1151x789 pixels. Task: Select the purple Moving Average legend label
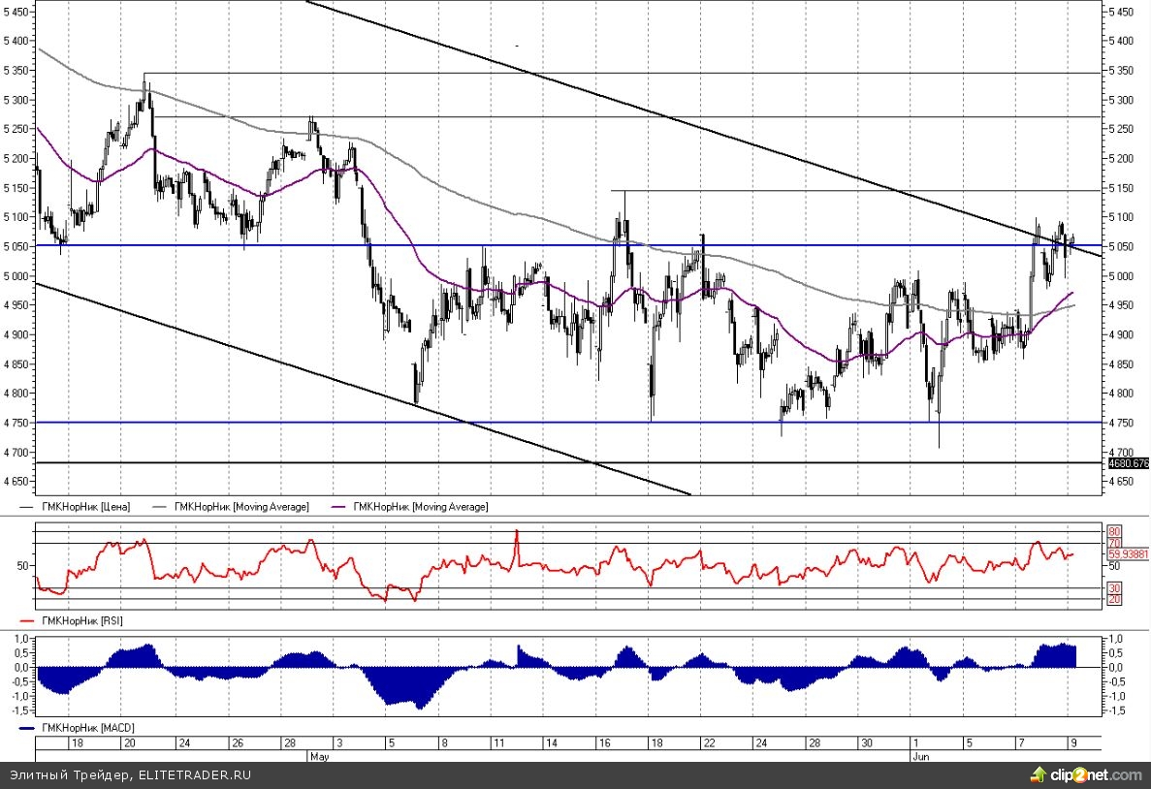pos(421,507)
